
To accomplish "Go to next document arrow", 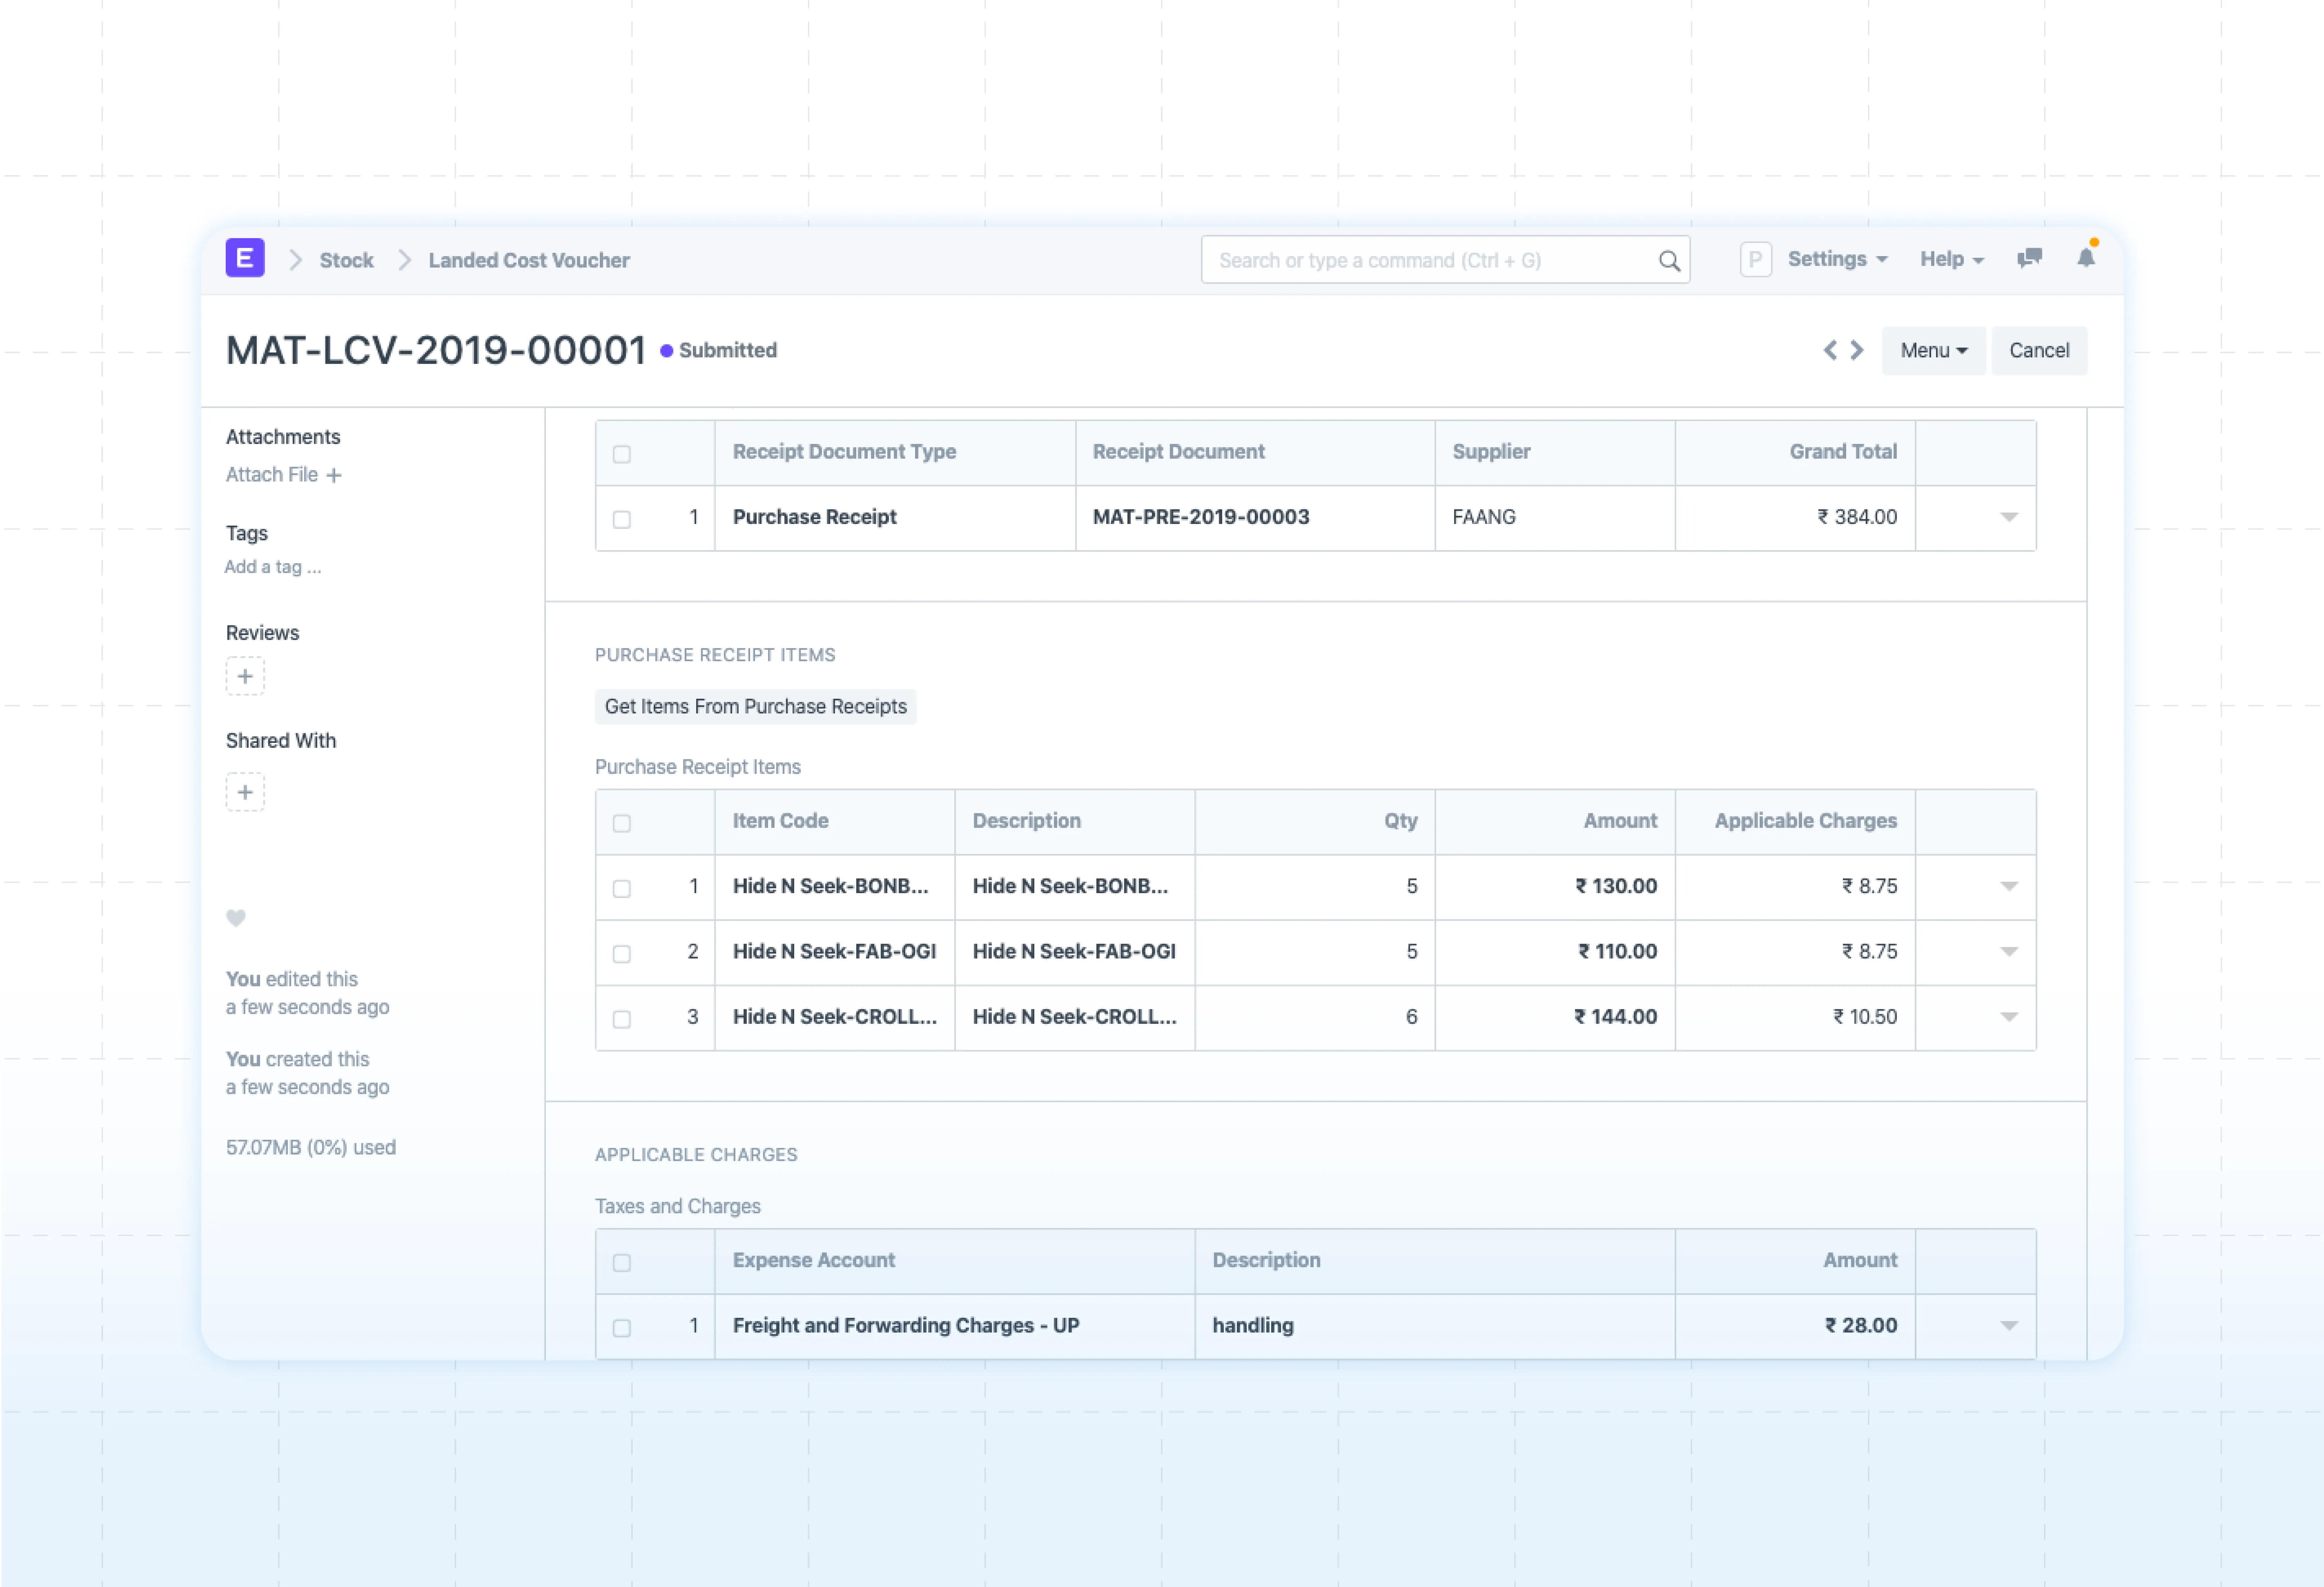I will [x=1857, y=350].
